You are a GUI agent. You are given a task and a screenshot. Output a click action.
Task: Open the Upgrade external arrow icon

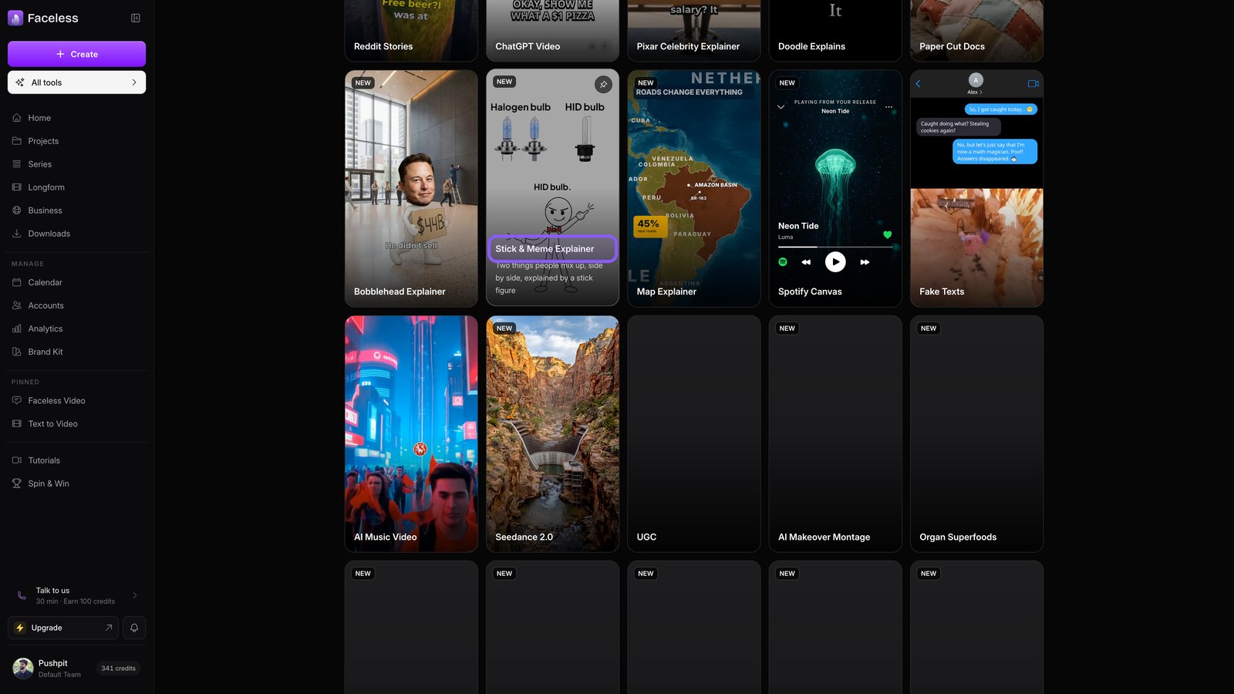pos(109,628)
